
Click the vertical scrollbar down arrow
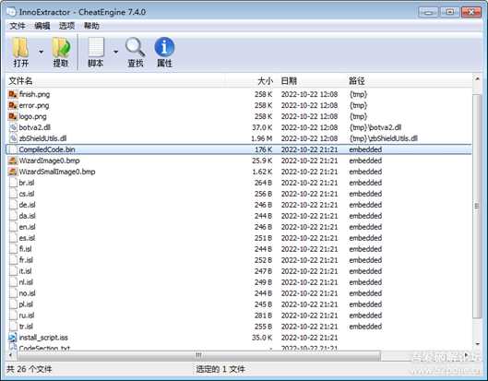(477, 344)
